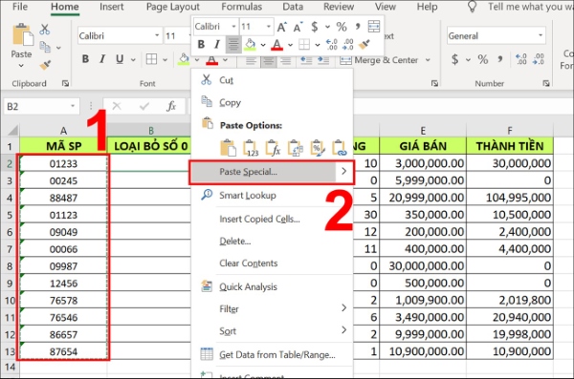This screenshot has width=574, height=379.
Task: Select the Paste Values (123) option icon
Action: pyautogui.click(x=251, y=148)
